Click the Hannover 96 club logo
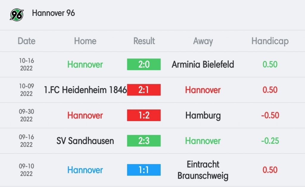Viewport: 305px width, 187px height. click(17, 15)
